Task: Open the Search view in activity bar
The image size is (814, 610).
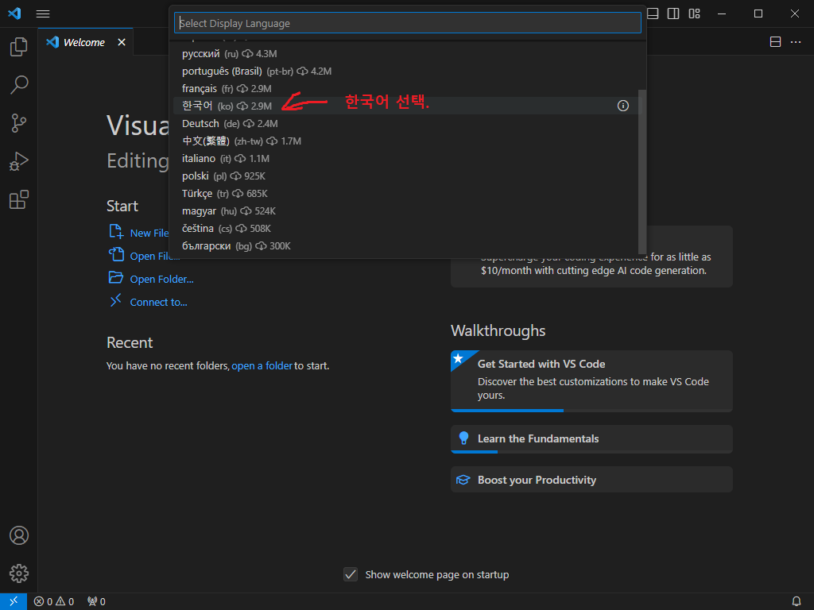Action: [19, 84]
